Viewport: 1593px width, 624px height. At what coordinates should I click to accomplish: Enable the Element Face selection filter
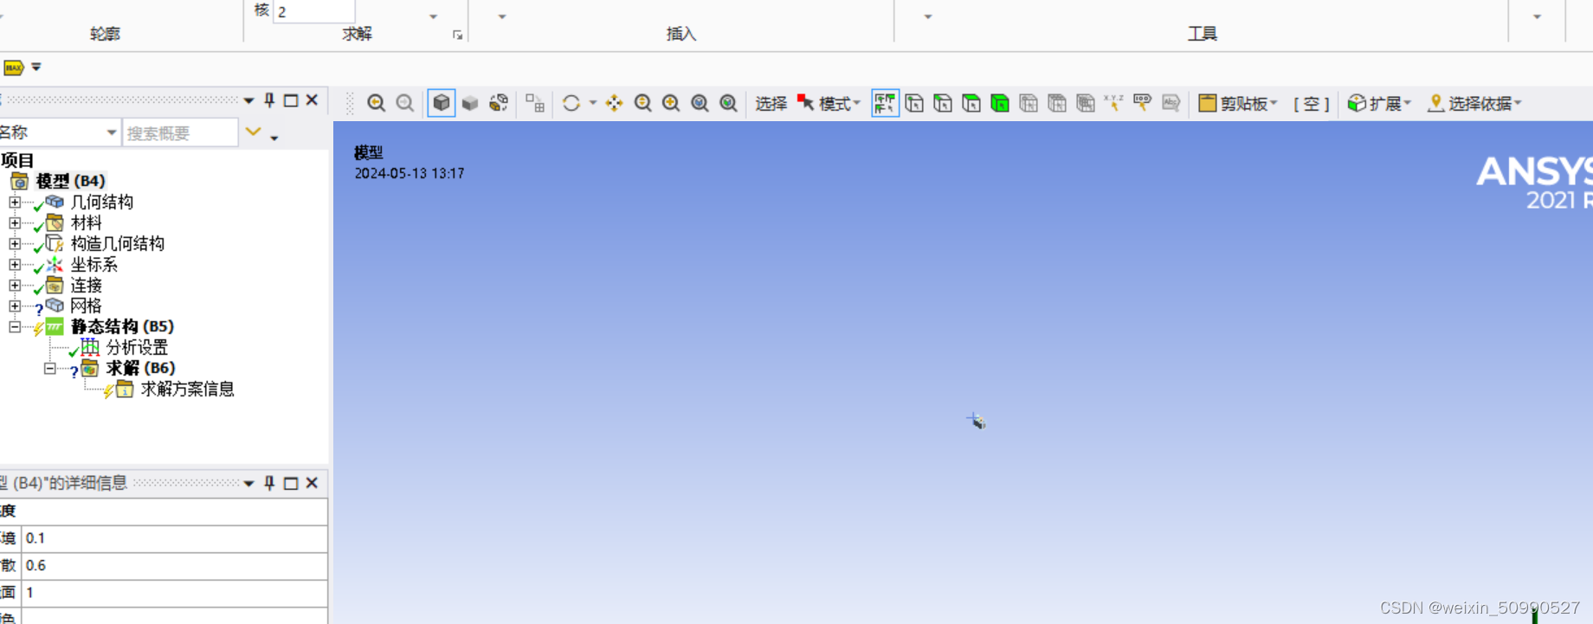[x=1057, y=103]
